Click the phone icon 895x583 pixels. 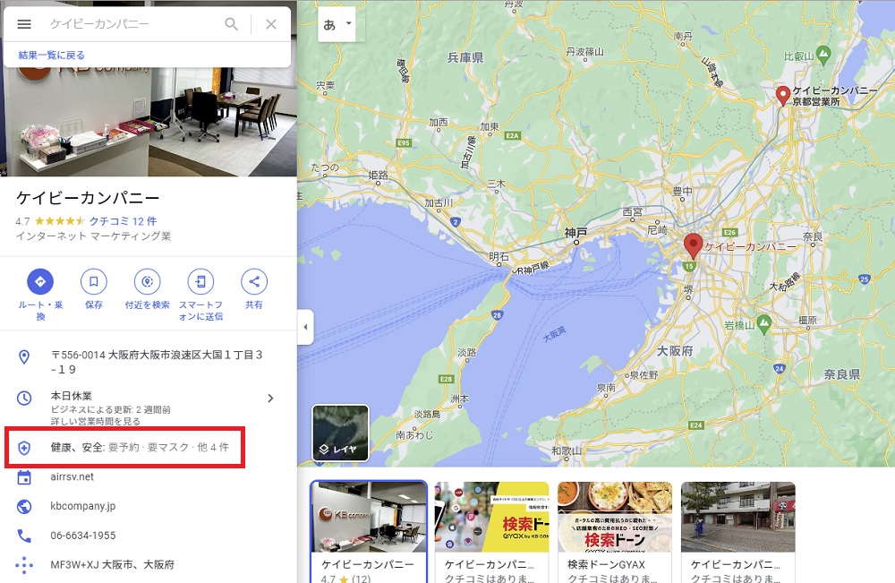[x=24, y=536]
